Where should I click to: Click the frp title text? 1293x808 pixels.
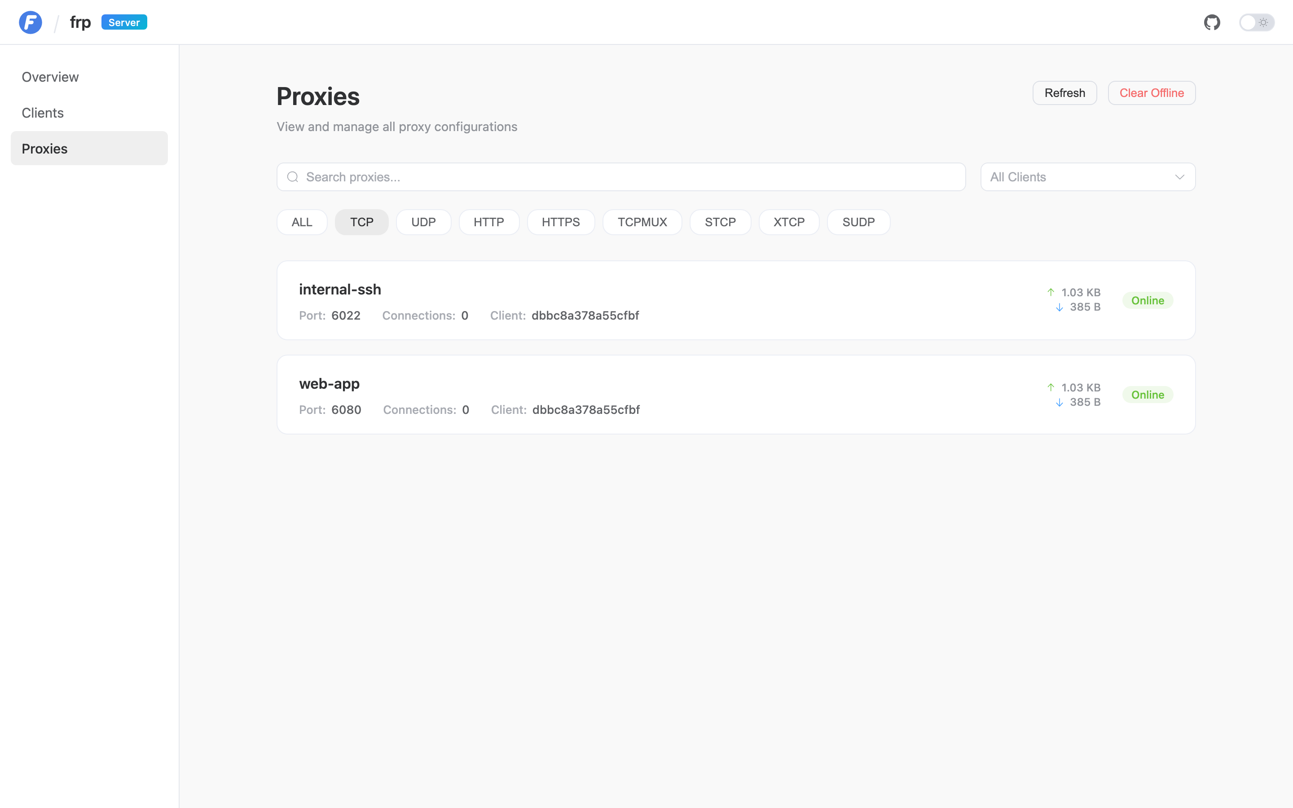pyautogui.click(x=80, y=22)
